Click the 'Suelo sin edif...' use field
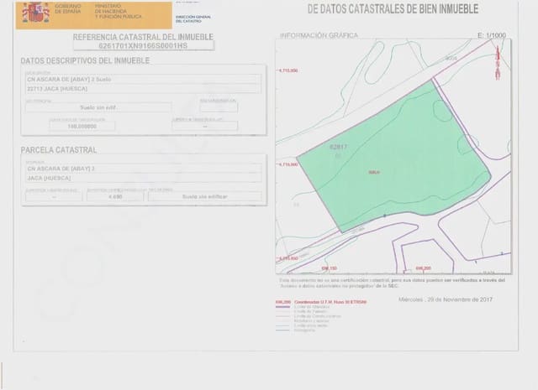 tap(98, 107)
